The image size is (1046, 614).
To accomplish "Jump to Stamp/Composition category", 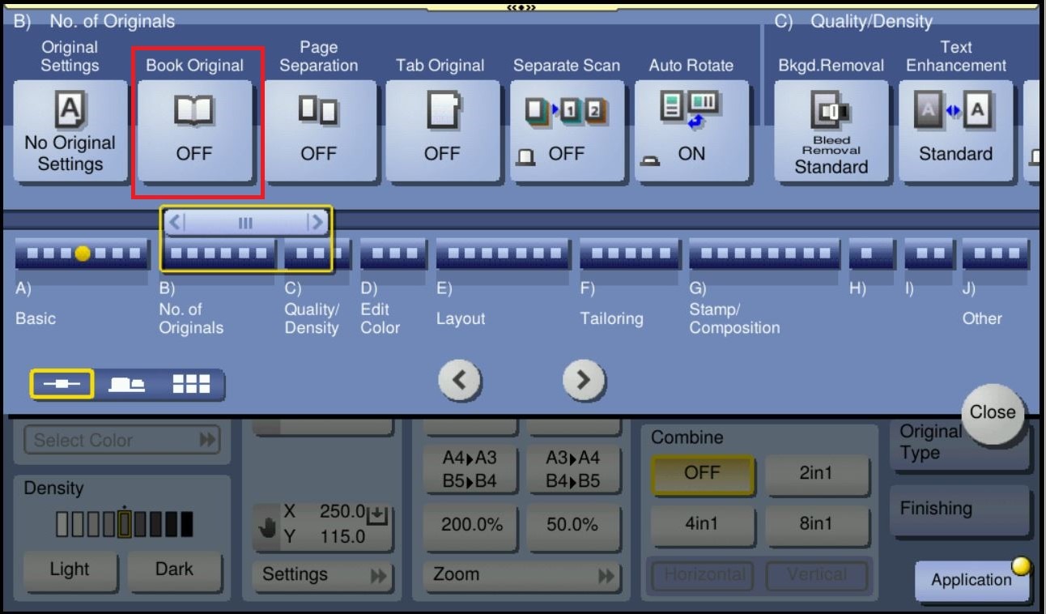I will click(x=763, y=254).
